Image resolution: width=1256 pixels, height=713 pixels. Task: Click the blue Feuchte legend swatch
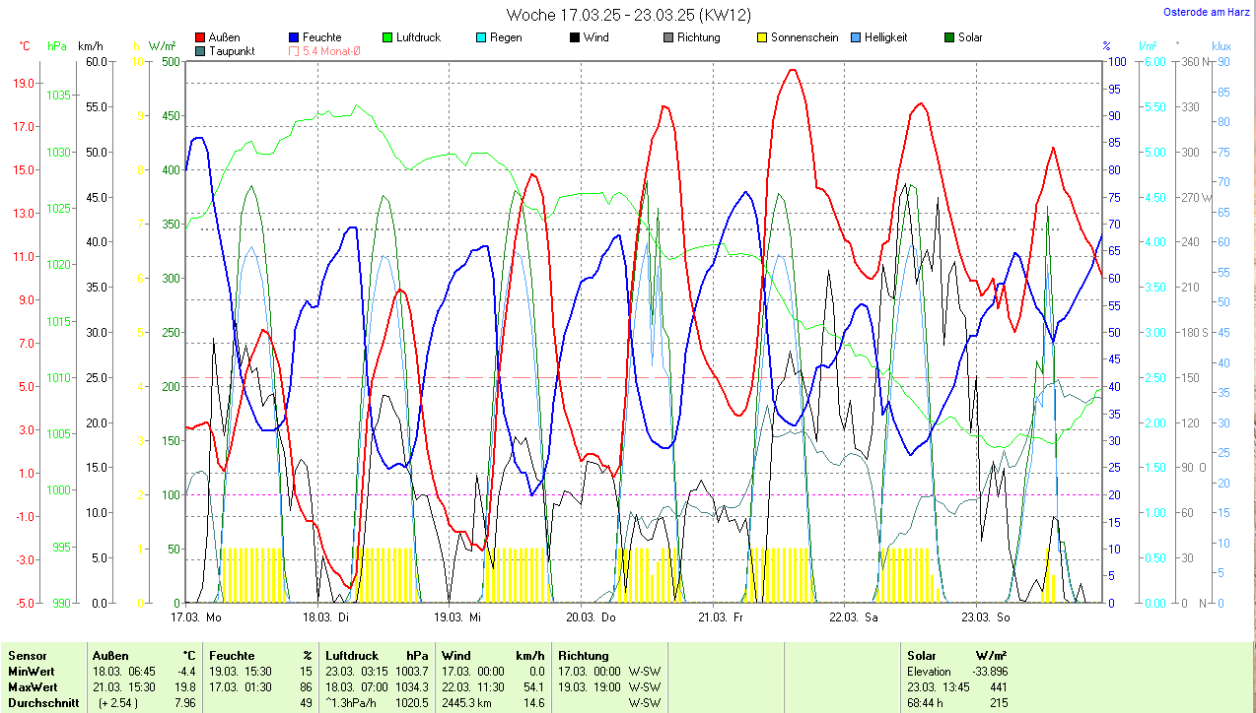tap(295, 37)
